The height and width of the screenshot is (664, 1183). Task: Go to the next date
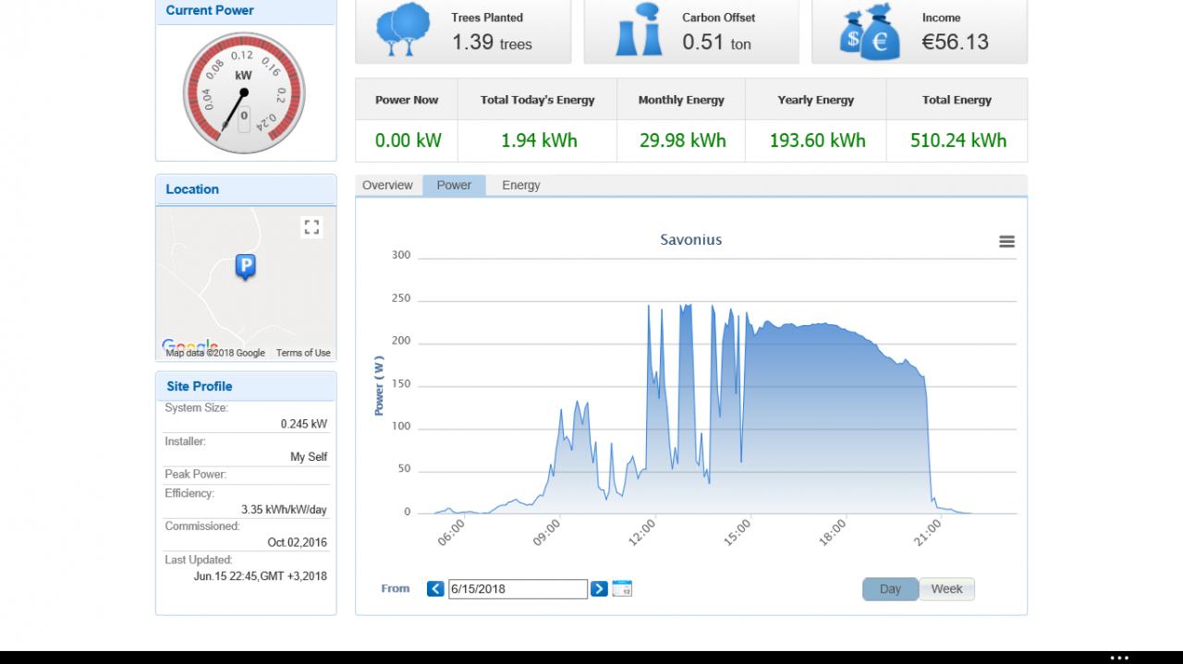pos(599,588)
